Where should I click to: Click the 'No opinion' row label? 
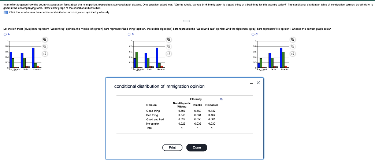coord(153,124)
